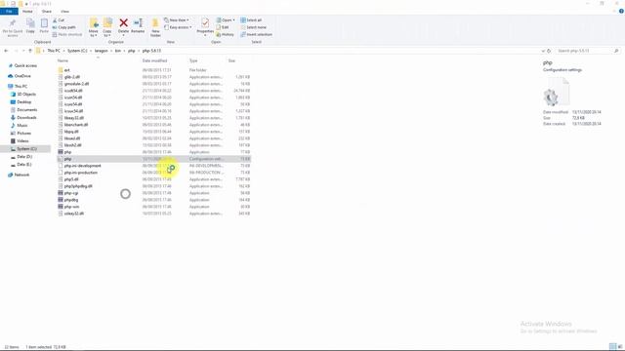Select the php.ini-development file
Screen dimensions: 625x351
82,166
